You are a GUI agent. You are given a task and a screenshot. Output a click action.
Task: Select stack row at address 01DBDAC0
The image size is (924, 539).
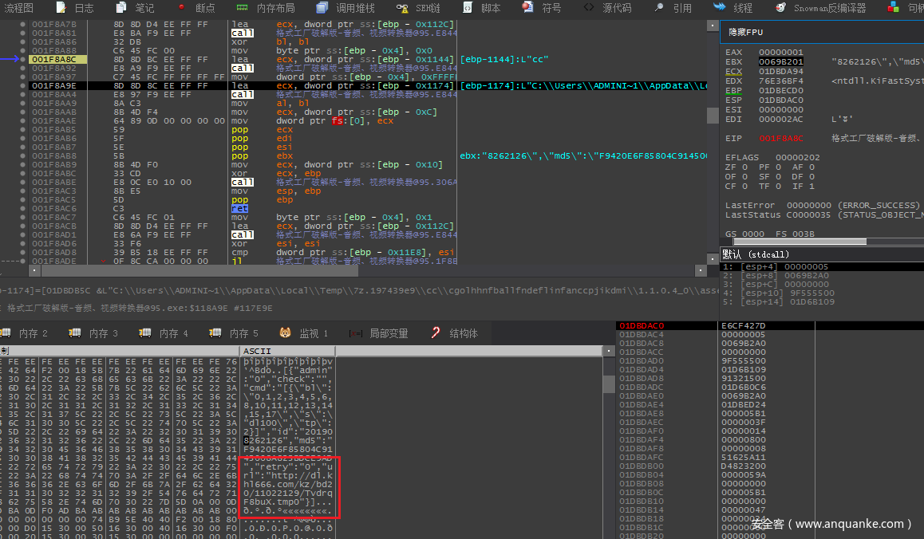(x=770, y=326)
